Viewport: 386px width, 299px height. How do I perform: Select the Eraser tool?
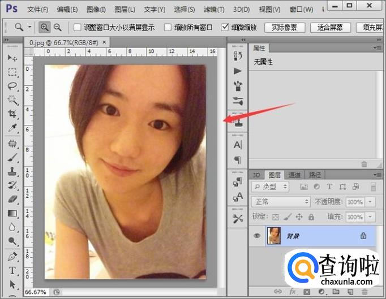coord(12,199)
